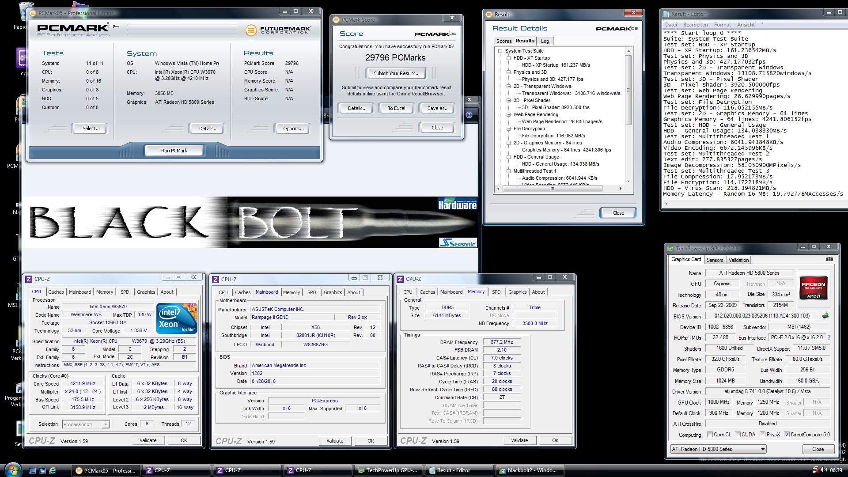
Task: Toggle the OpenCL checkbox in GPU-Z
Action: 710,435
